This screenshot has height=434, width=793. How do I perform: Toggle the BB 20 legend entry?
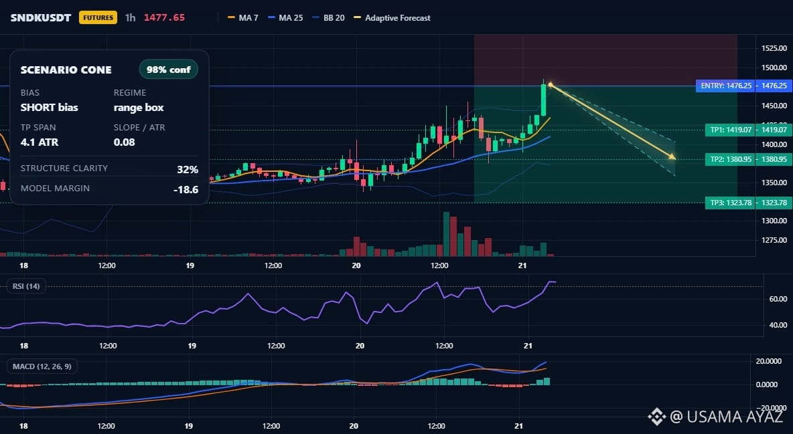[329, 17]
